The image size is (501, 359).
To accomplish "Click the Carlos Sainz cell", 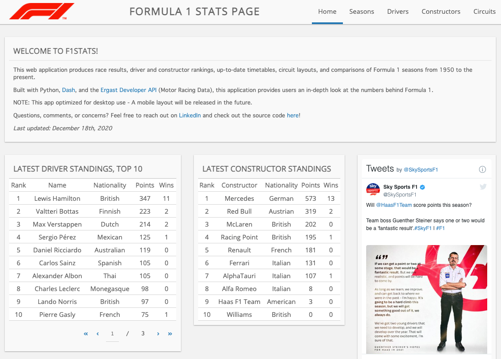I will (57, 263).
